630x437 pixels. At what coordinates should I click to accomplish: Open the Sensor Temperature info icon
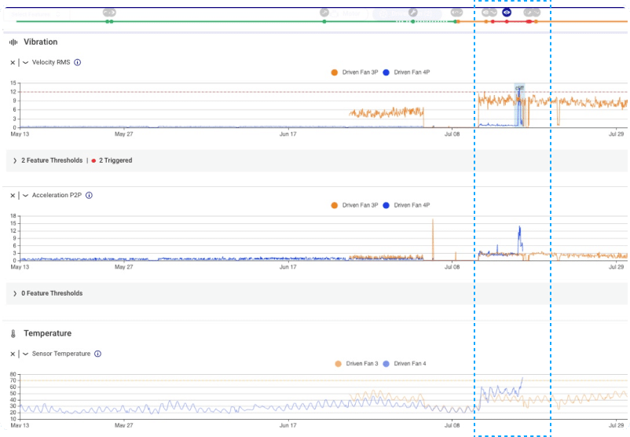tap(97, 354)
